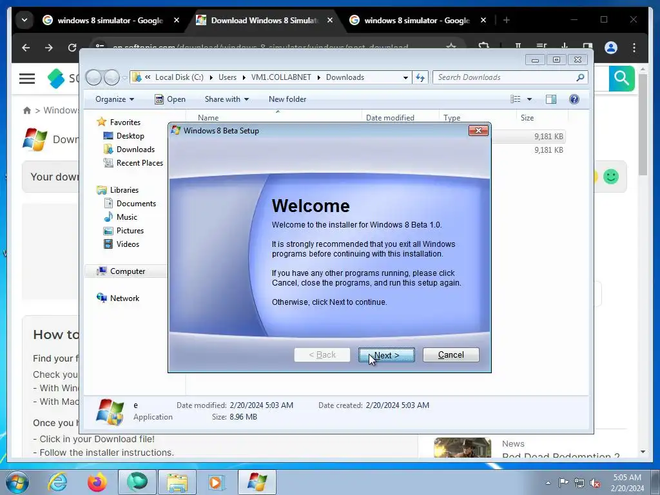This screenshot has width=660, height=495.
Task: Select Network in navigation pane
Action: (124, 298)
